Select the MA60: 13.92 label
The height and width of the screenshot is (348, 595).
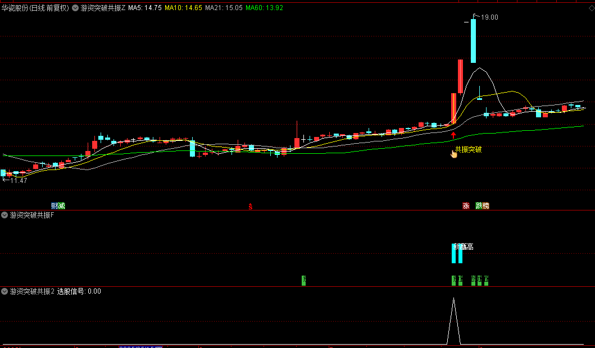265,8
